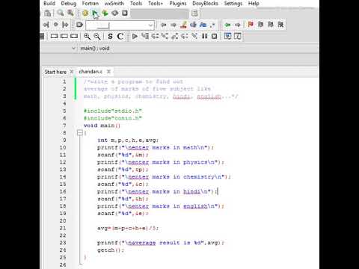This screenshot has width=359, height=269.
Task: Open the wxSmith menu
Action: point(114,4)
